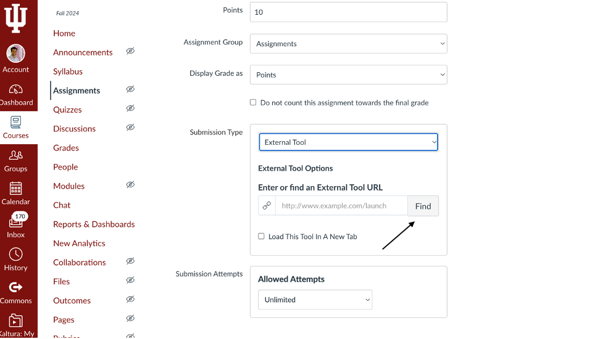Image resolution: width=603 pixels, height=339 pixels.
Task: Click the hidden eye icon beside Announcements
Action: tap(130, 51)
